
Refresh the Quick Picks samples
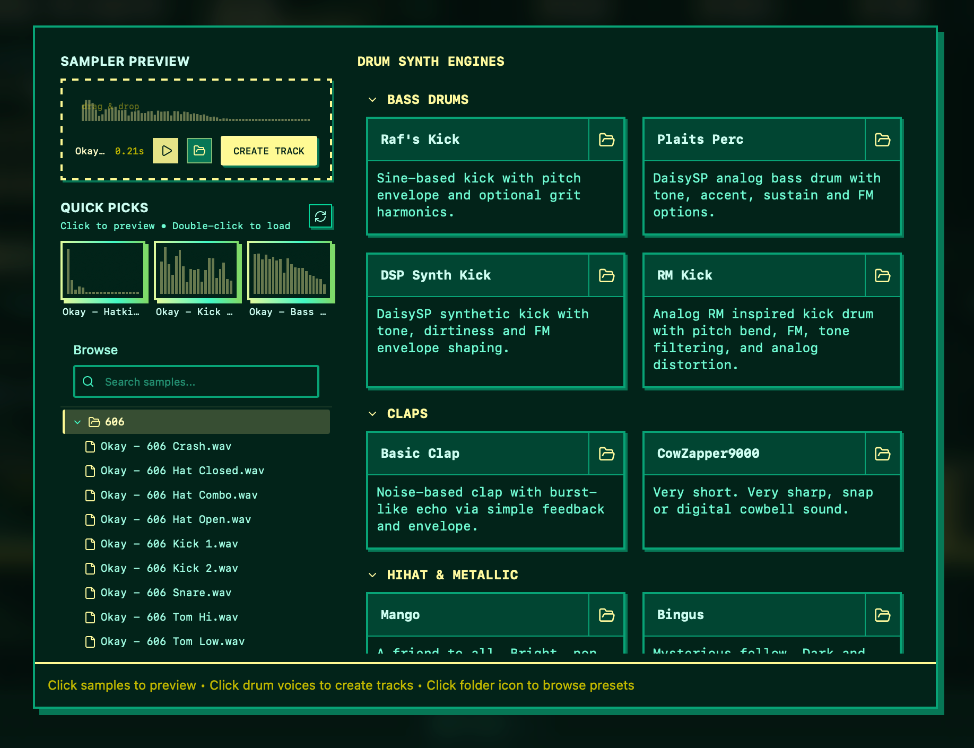coord(320,216)
